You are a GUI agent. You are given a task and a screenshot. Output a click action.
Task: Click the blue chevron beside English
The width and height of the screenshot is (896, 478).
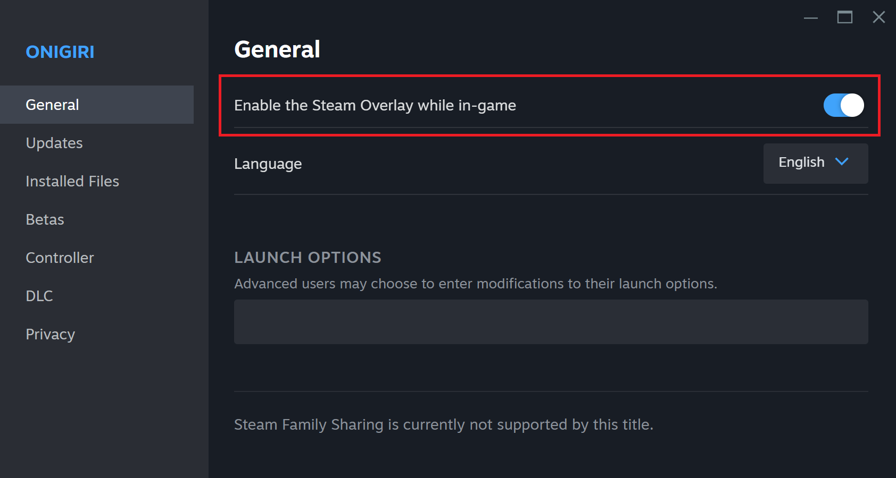click(842, 162)
